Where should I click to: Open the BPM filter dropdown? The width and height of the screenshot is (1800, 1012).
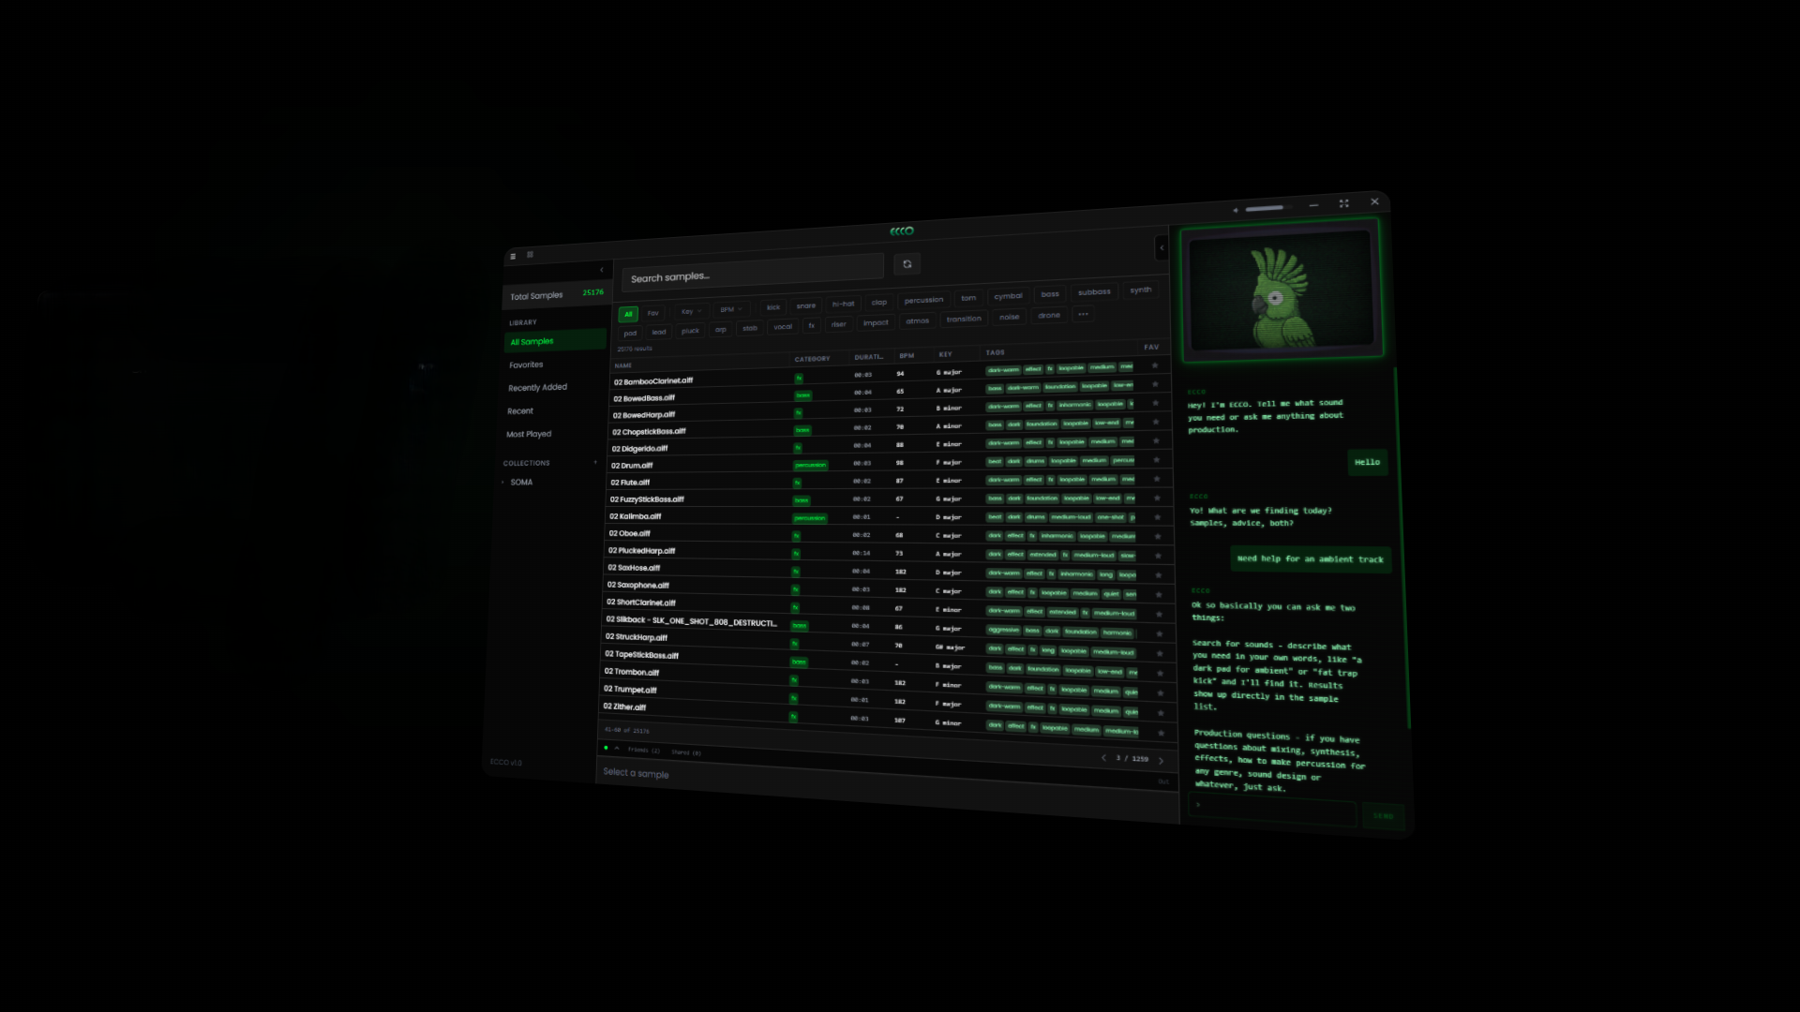[730, 309]
